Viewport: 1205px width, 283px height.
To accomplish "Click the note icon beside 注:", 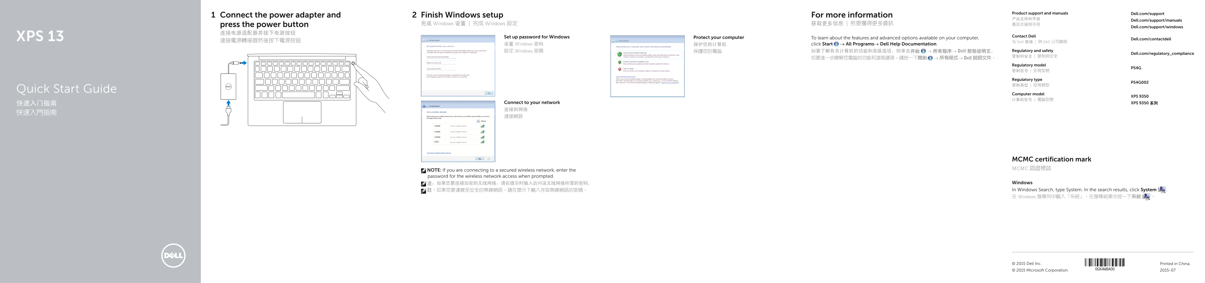I will tap(423, 184).
